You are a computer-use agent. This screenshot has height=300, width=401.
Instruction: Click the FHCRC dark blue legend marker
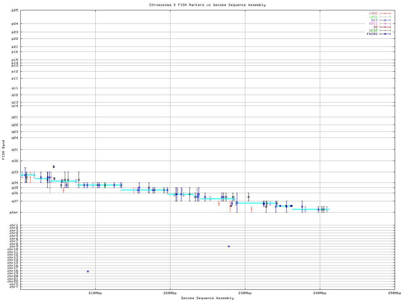click(x=385, y=34)
